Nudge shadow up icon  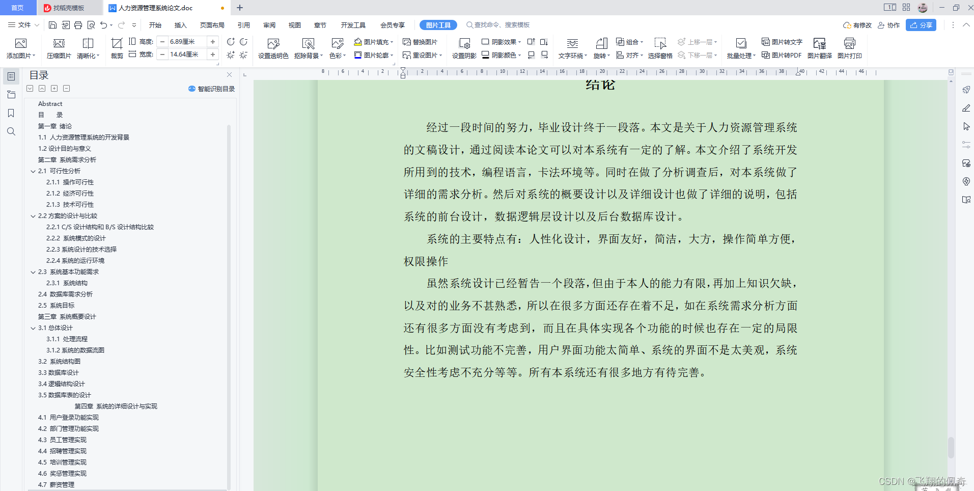[x=531, y=42]
